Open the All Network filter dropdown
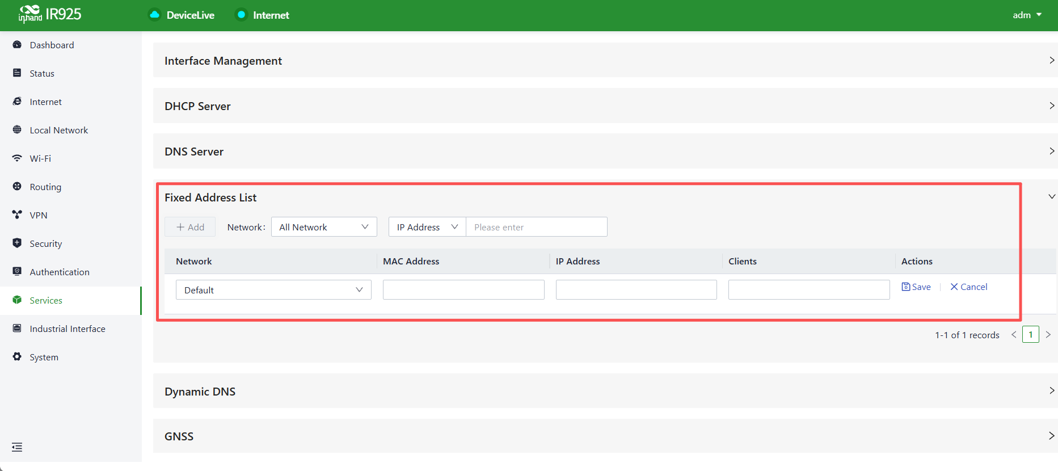The image size is (1058, 471). [x=324, y=227]
